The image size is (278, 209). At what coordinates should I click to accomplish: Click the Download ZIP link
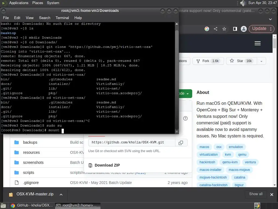(x=107, y=165)
